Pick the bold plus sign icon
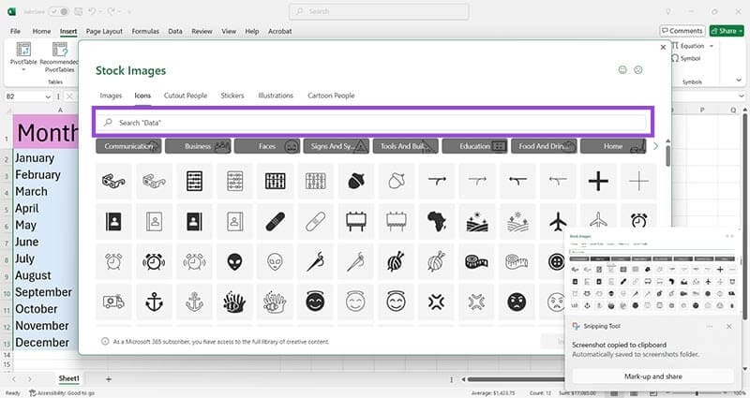750x398 pixels. (598, 181)
